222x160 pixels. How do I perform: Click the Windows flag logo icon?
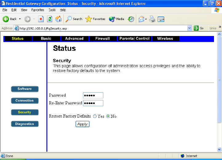[217, 10]
